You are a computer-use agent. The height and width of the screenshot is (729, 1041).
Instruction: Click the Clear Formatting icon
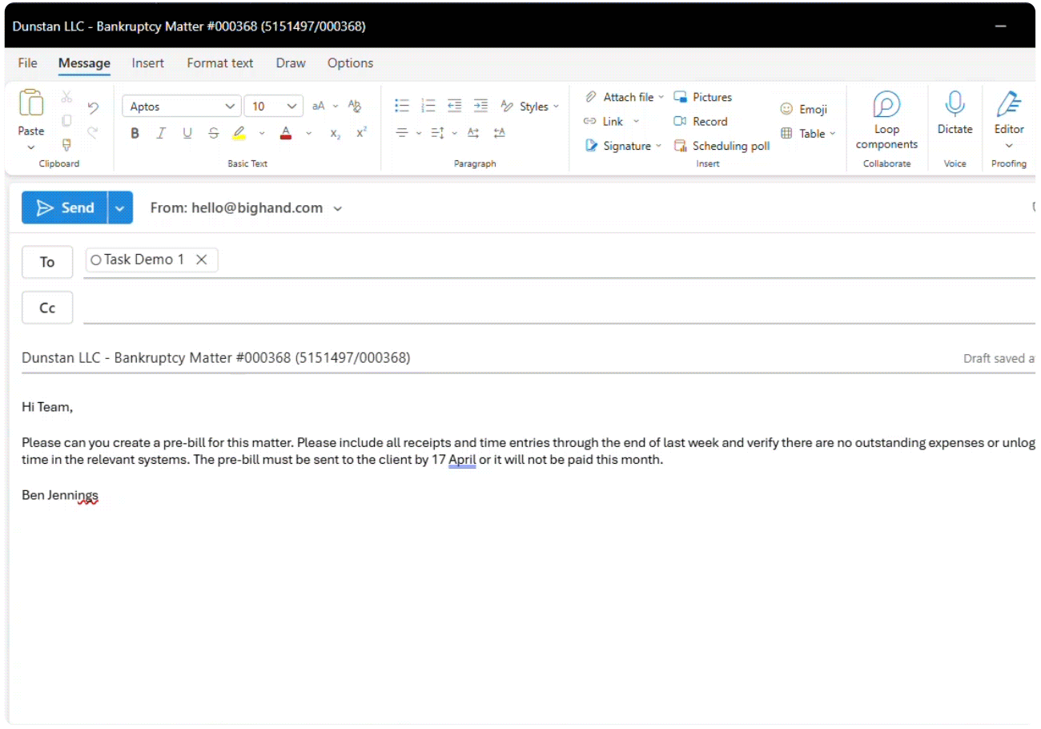(x=355, y=107)
